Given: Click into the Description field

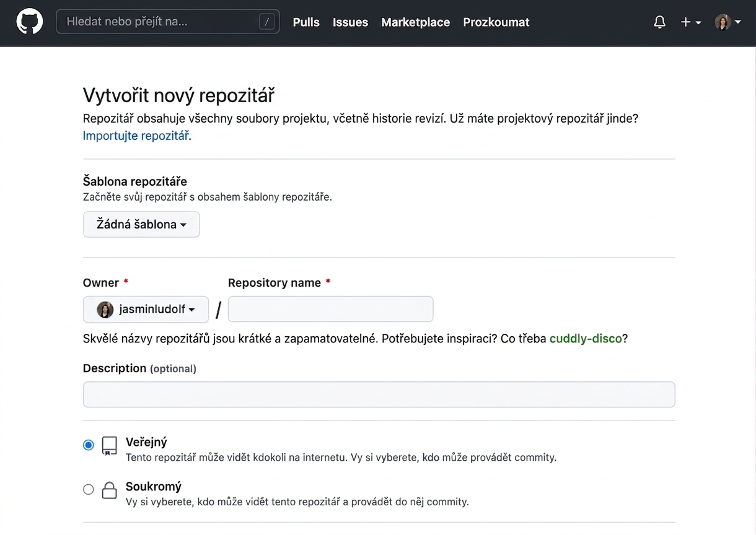Looking at the screenshot, I should pos(379,394).
